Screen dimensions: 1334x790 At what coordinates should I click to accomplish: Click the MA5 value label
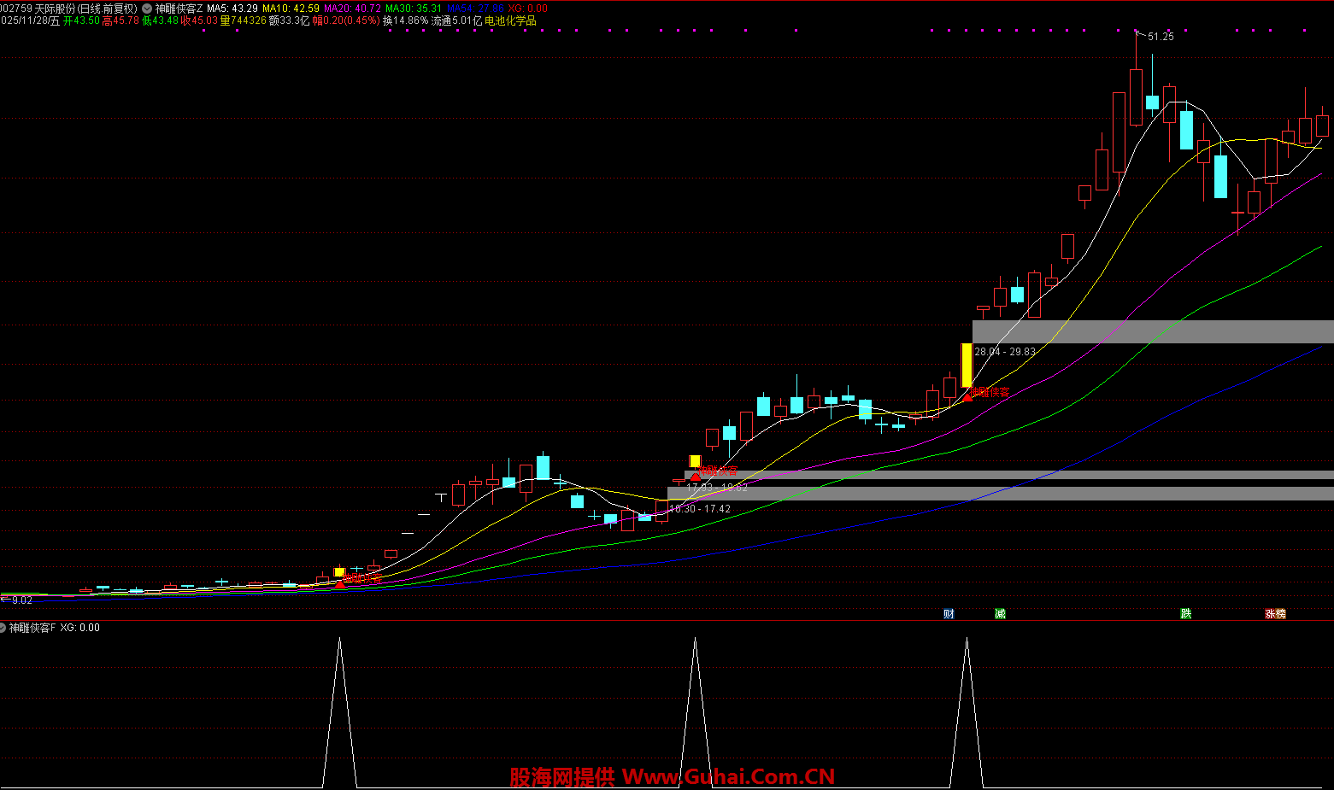pos(232,9)
